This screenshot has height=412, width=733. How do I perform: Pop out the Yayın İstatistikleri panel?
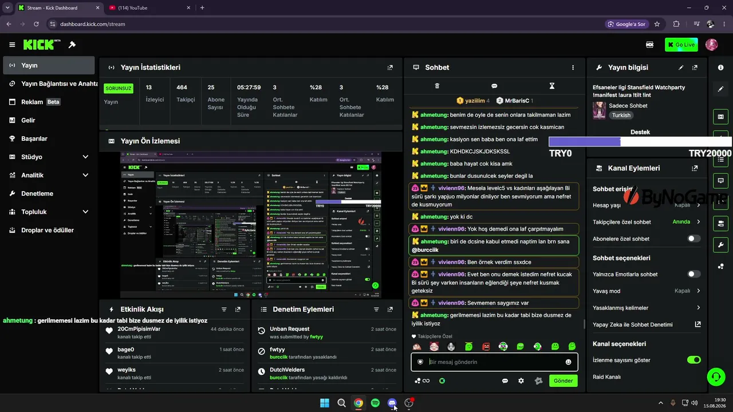390,68
